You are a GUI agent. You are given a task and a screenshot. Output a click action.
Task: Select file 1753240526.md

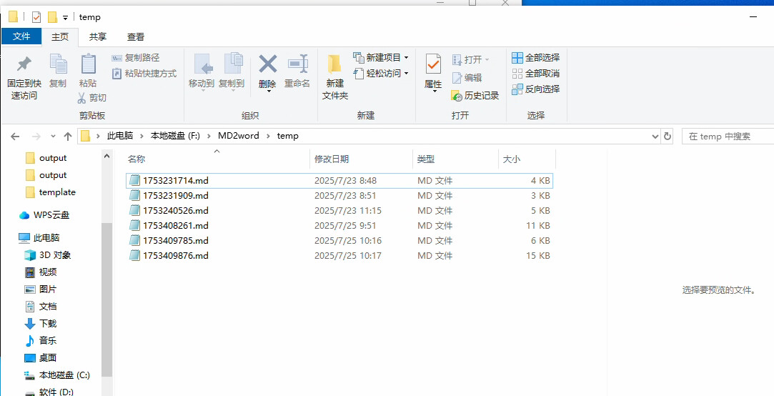click(339, 211)
